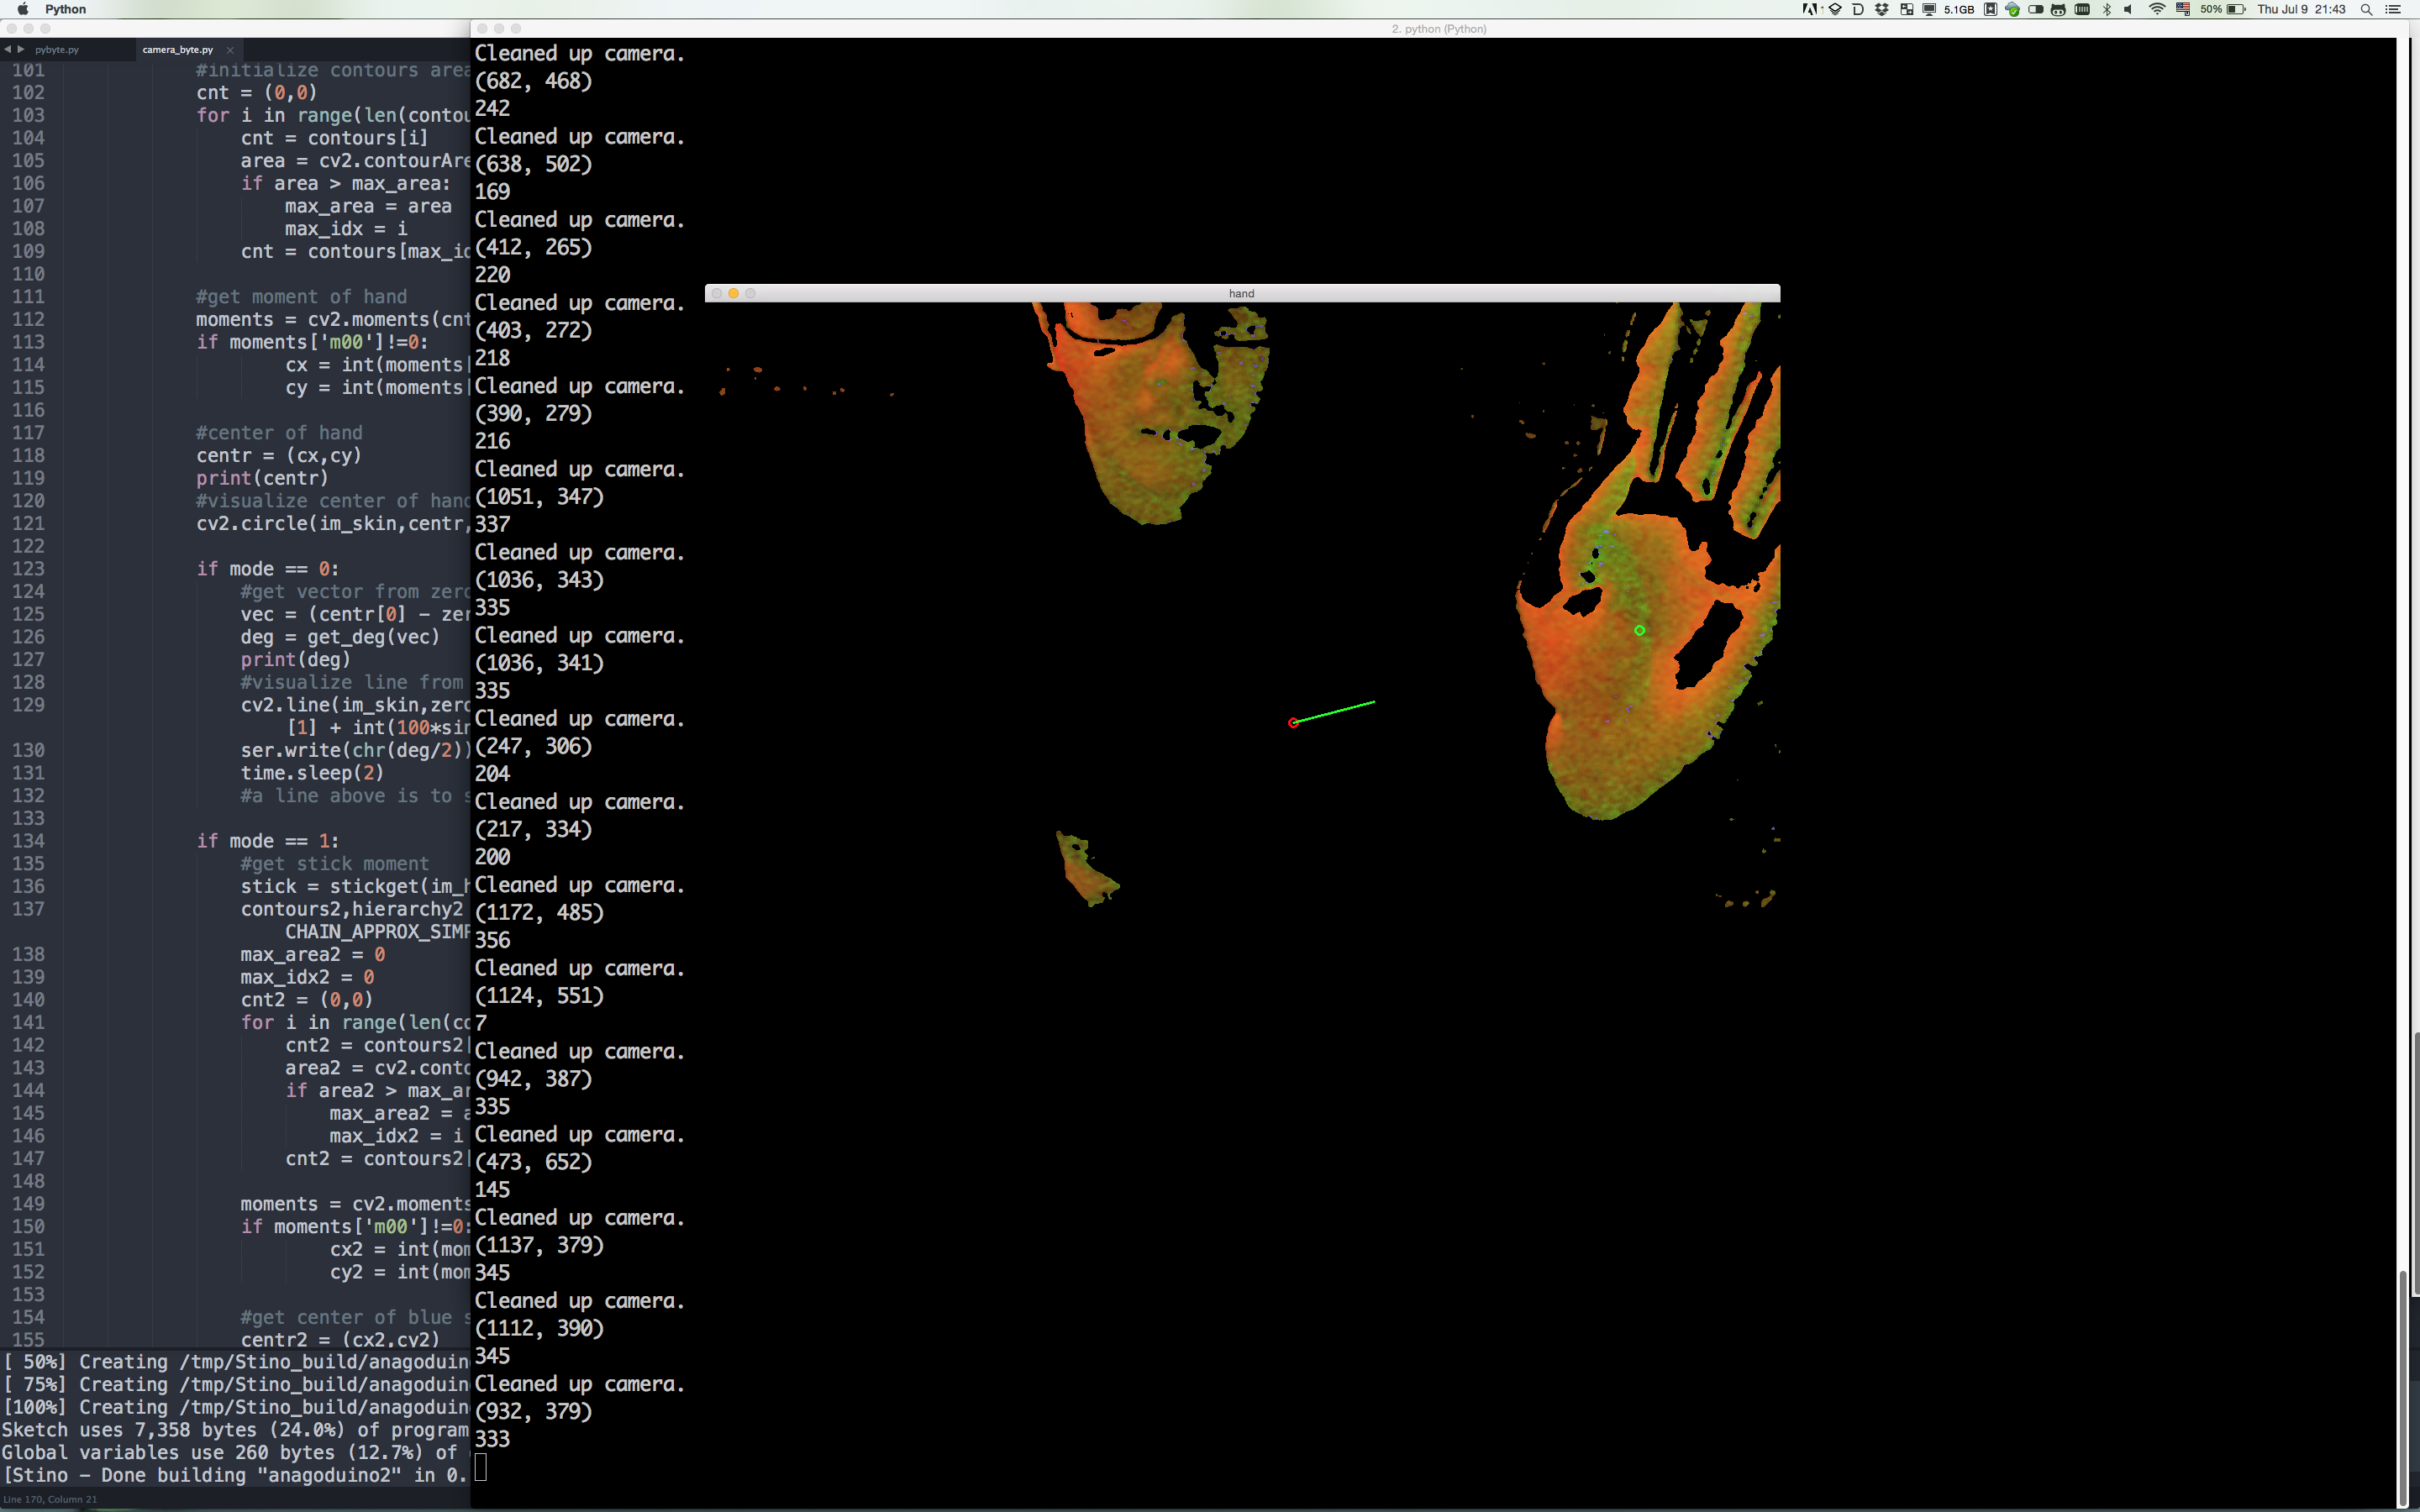This screenshot has height=1512, width=2420.
Task: Click the Bluetooth status icon
Action: point(2107,9)
